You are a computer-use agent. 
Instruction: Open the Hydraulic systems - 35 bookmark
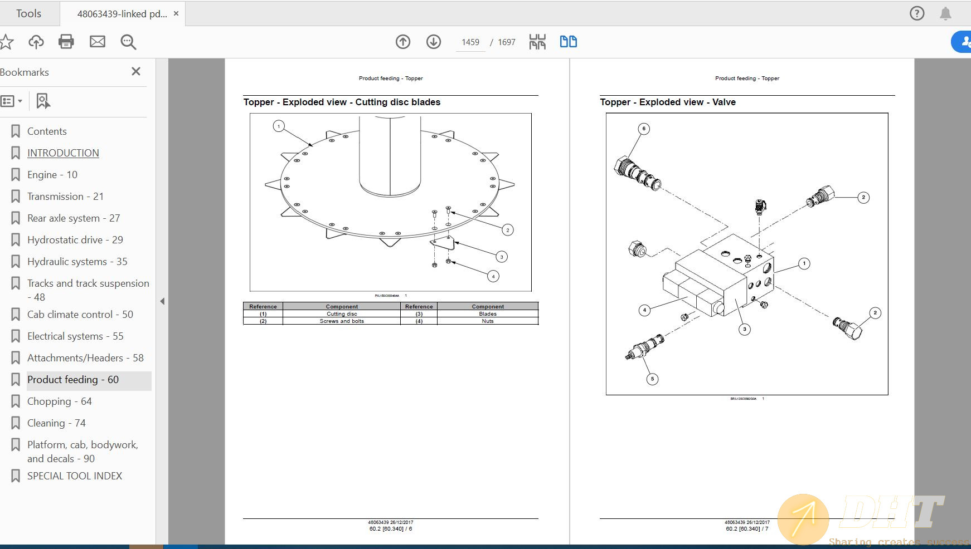[x=77, y=261]
